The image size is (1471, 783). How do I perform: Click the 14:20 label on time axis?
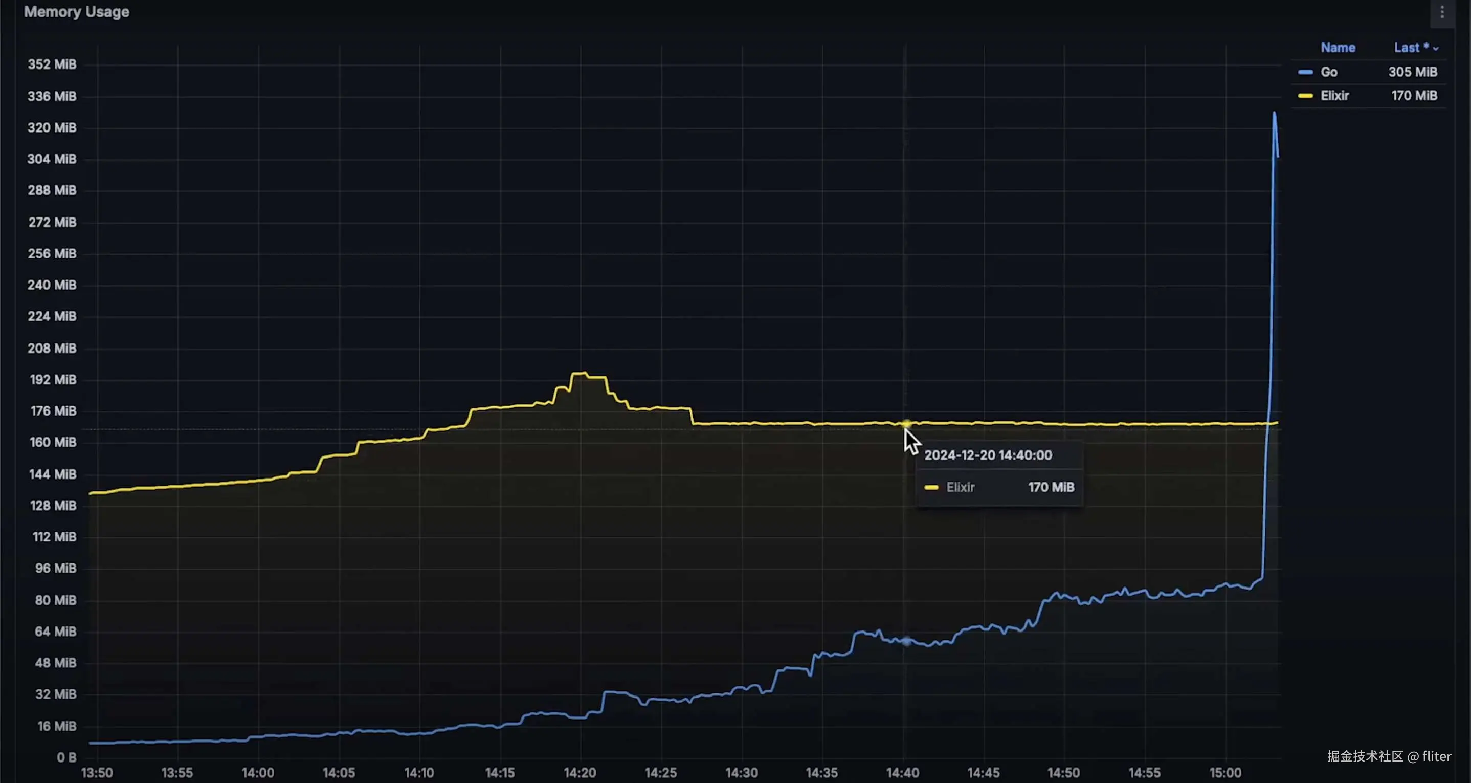pyautogui.click(x=580, y=773)
